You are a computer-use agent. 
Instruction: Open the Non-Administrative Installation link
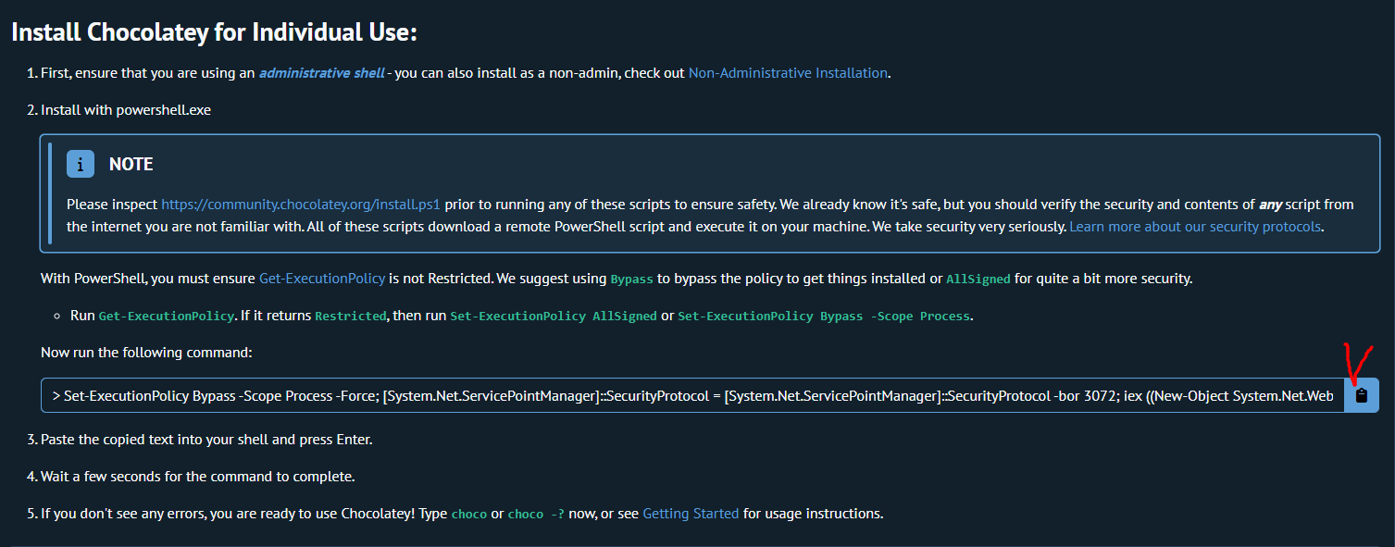[788, 72]
